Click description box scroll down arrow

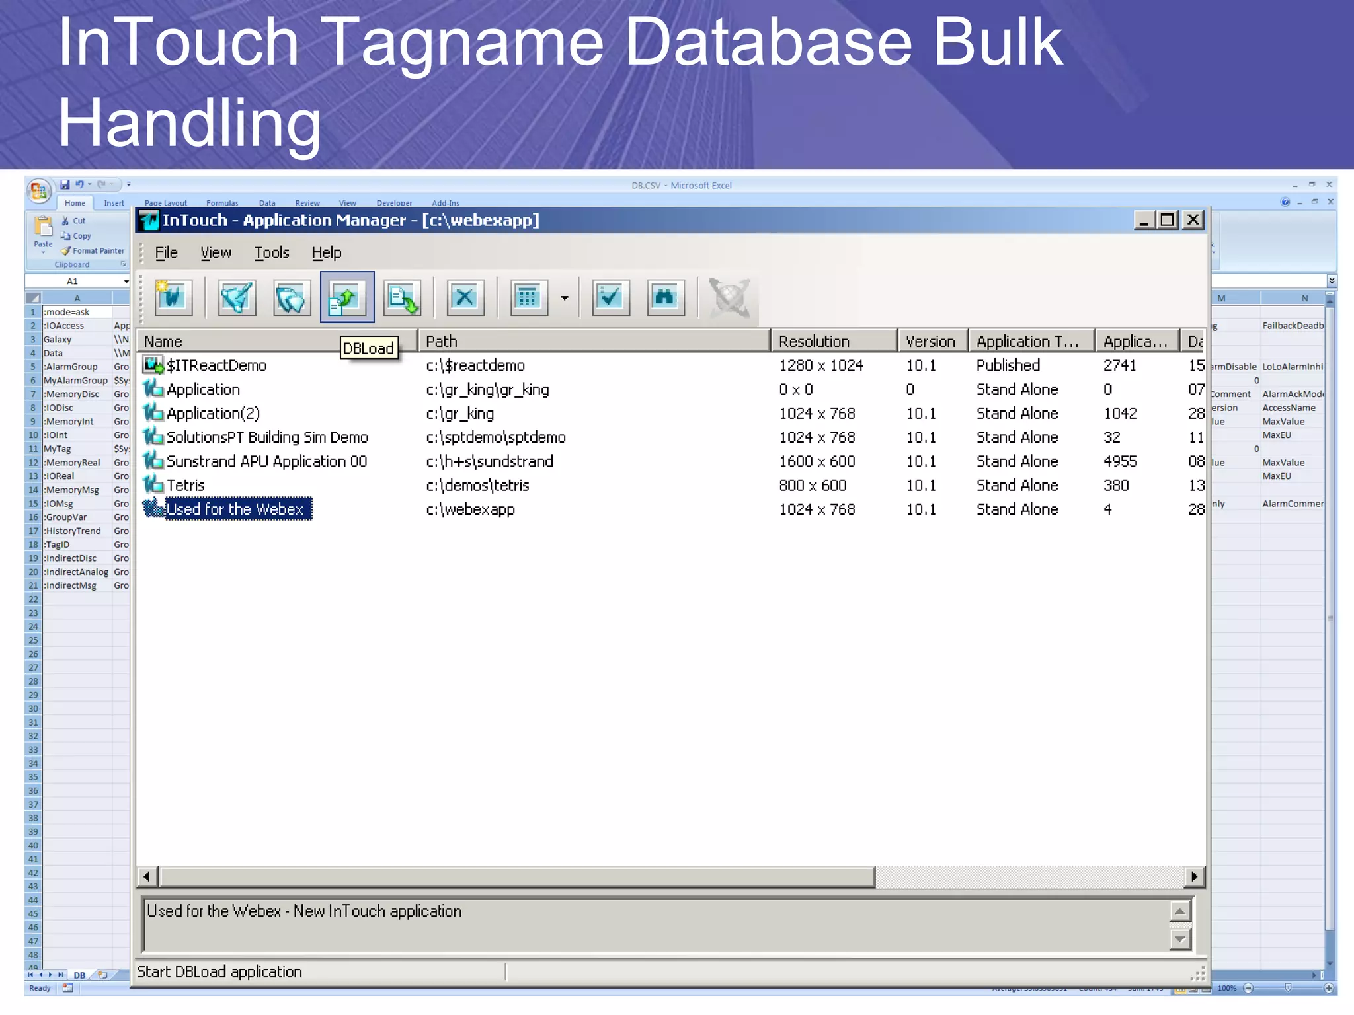tap(1180, 939)
